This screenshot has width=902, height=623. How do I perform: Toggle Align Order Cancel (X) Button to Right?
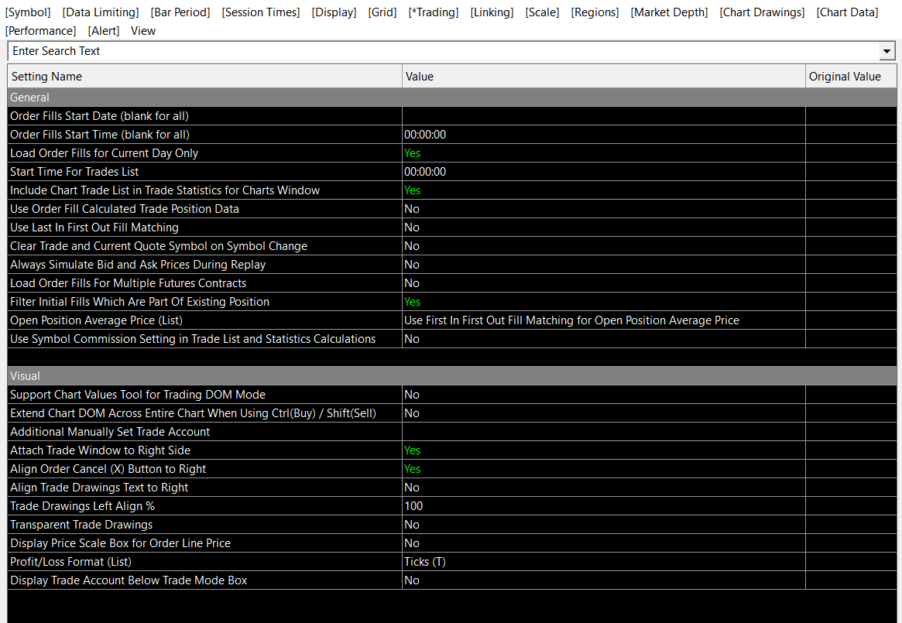point(603,469)
